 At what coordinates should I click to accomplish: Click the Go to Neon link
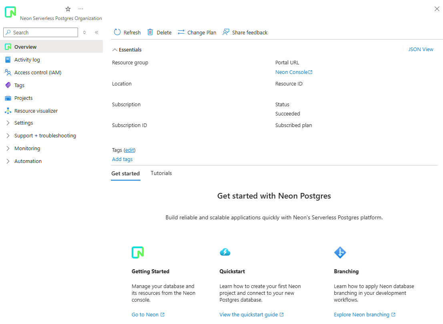(x=145, y=314)
